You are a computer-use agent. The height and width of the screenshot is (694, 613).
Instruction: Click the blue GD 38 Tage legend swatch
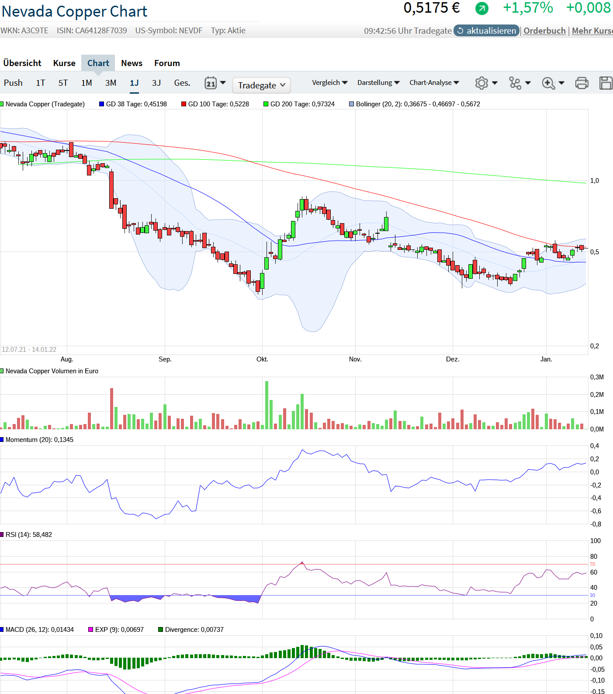101,104
